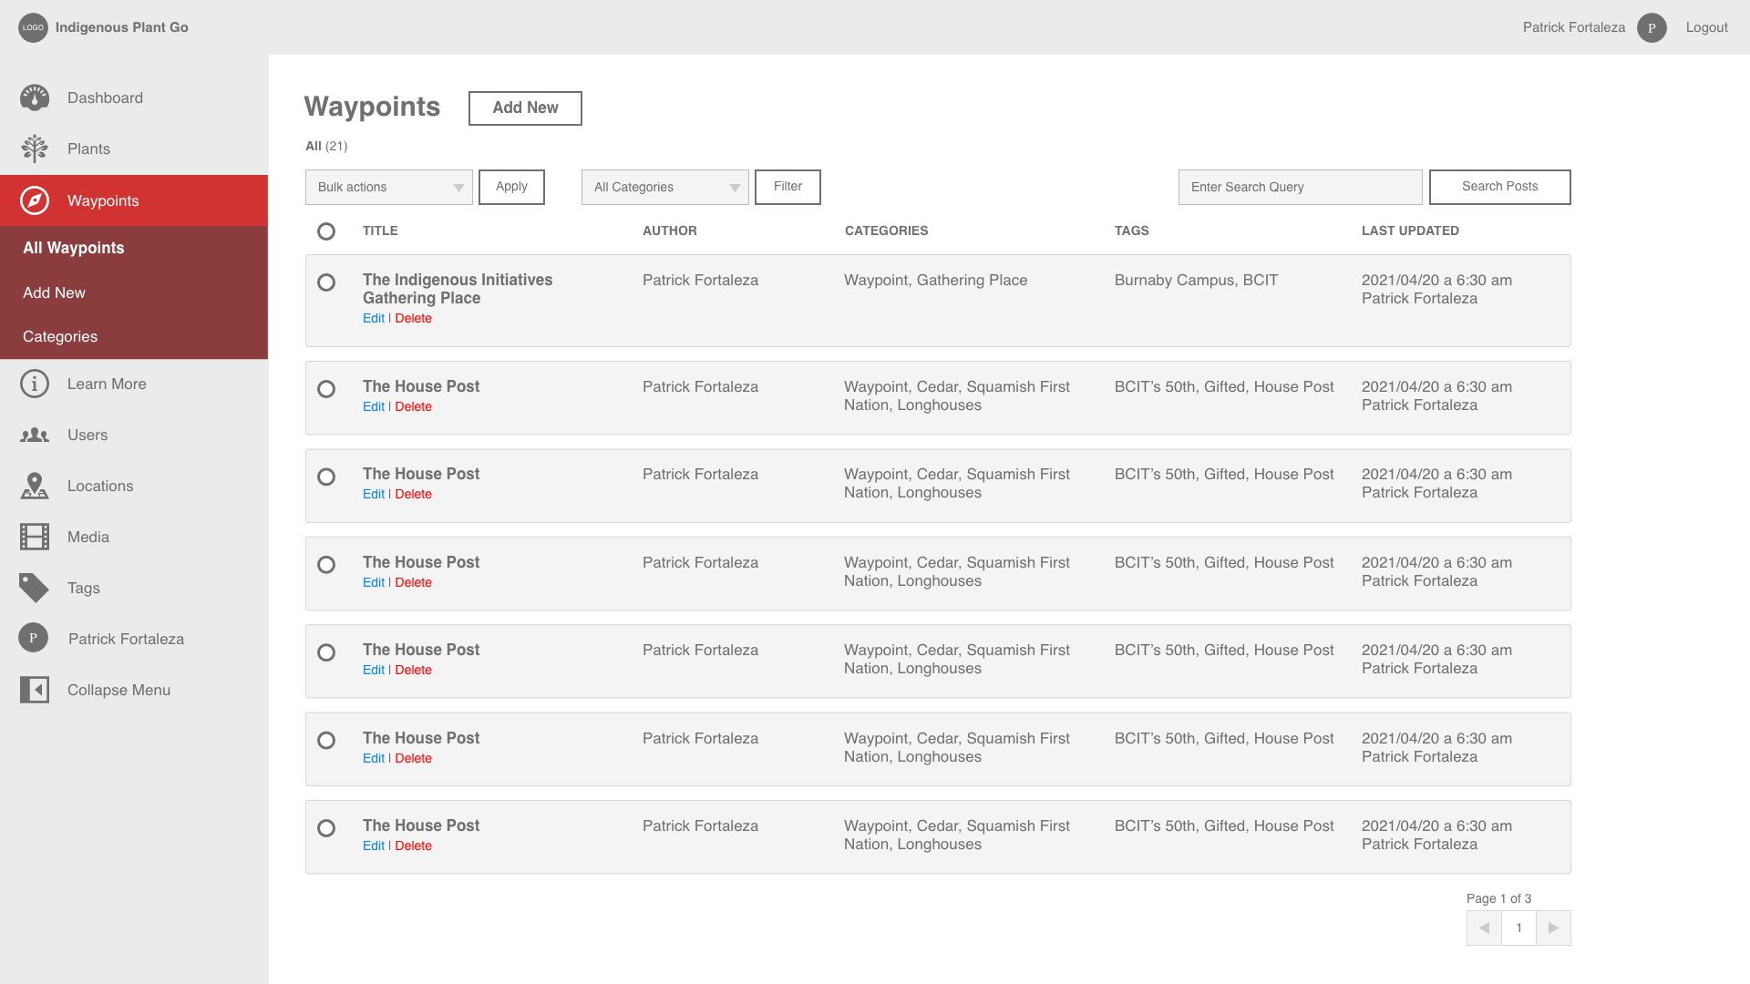Select the Indigenous Initiatives Gathering Place row
Image resolution: width=1750 pixels, height=984 pixels.
pos(326,282)
